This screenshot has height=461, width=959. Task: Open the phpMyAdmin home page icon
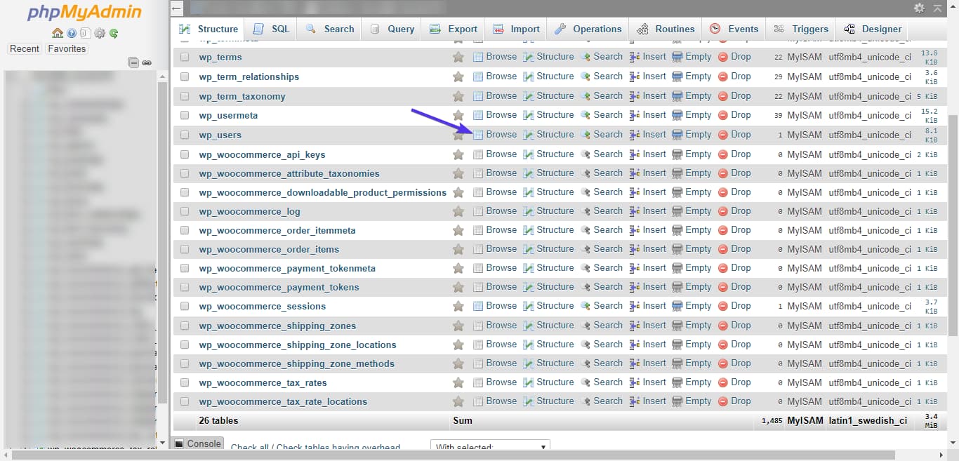[58, 33]
